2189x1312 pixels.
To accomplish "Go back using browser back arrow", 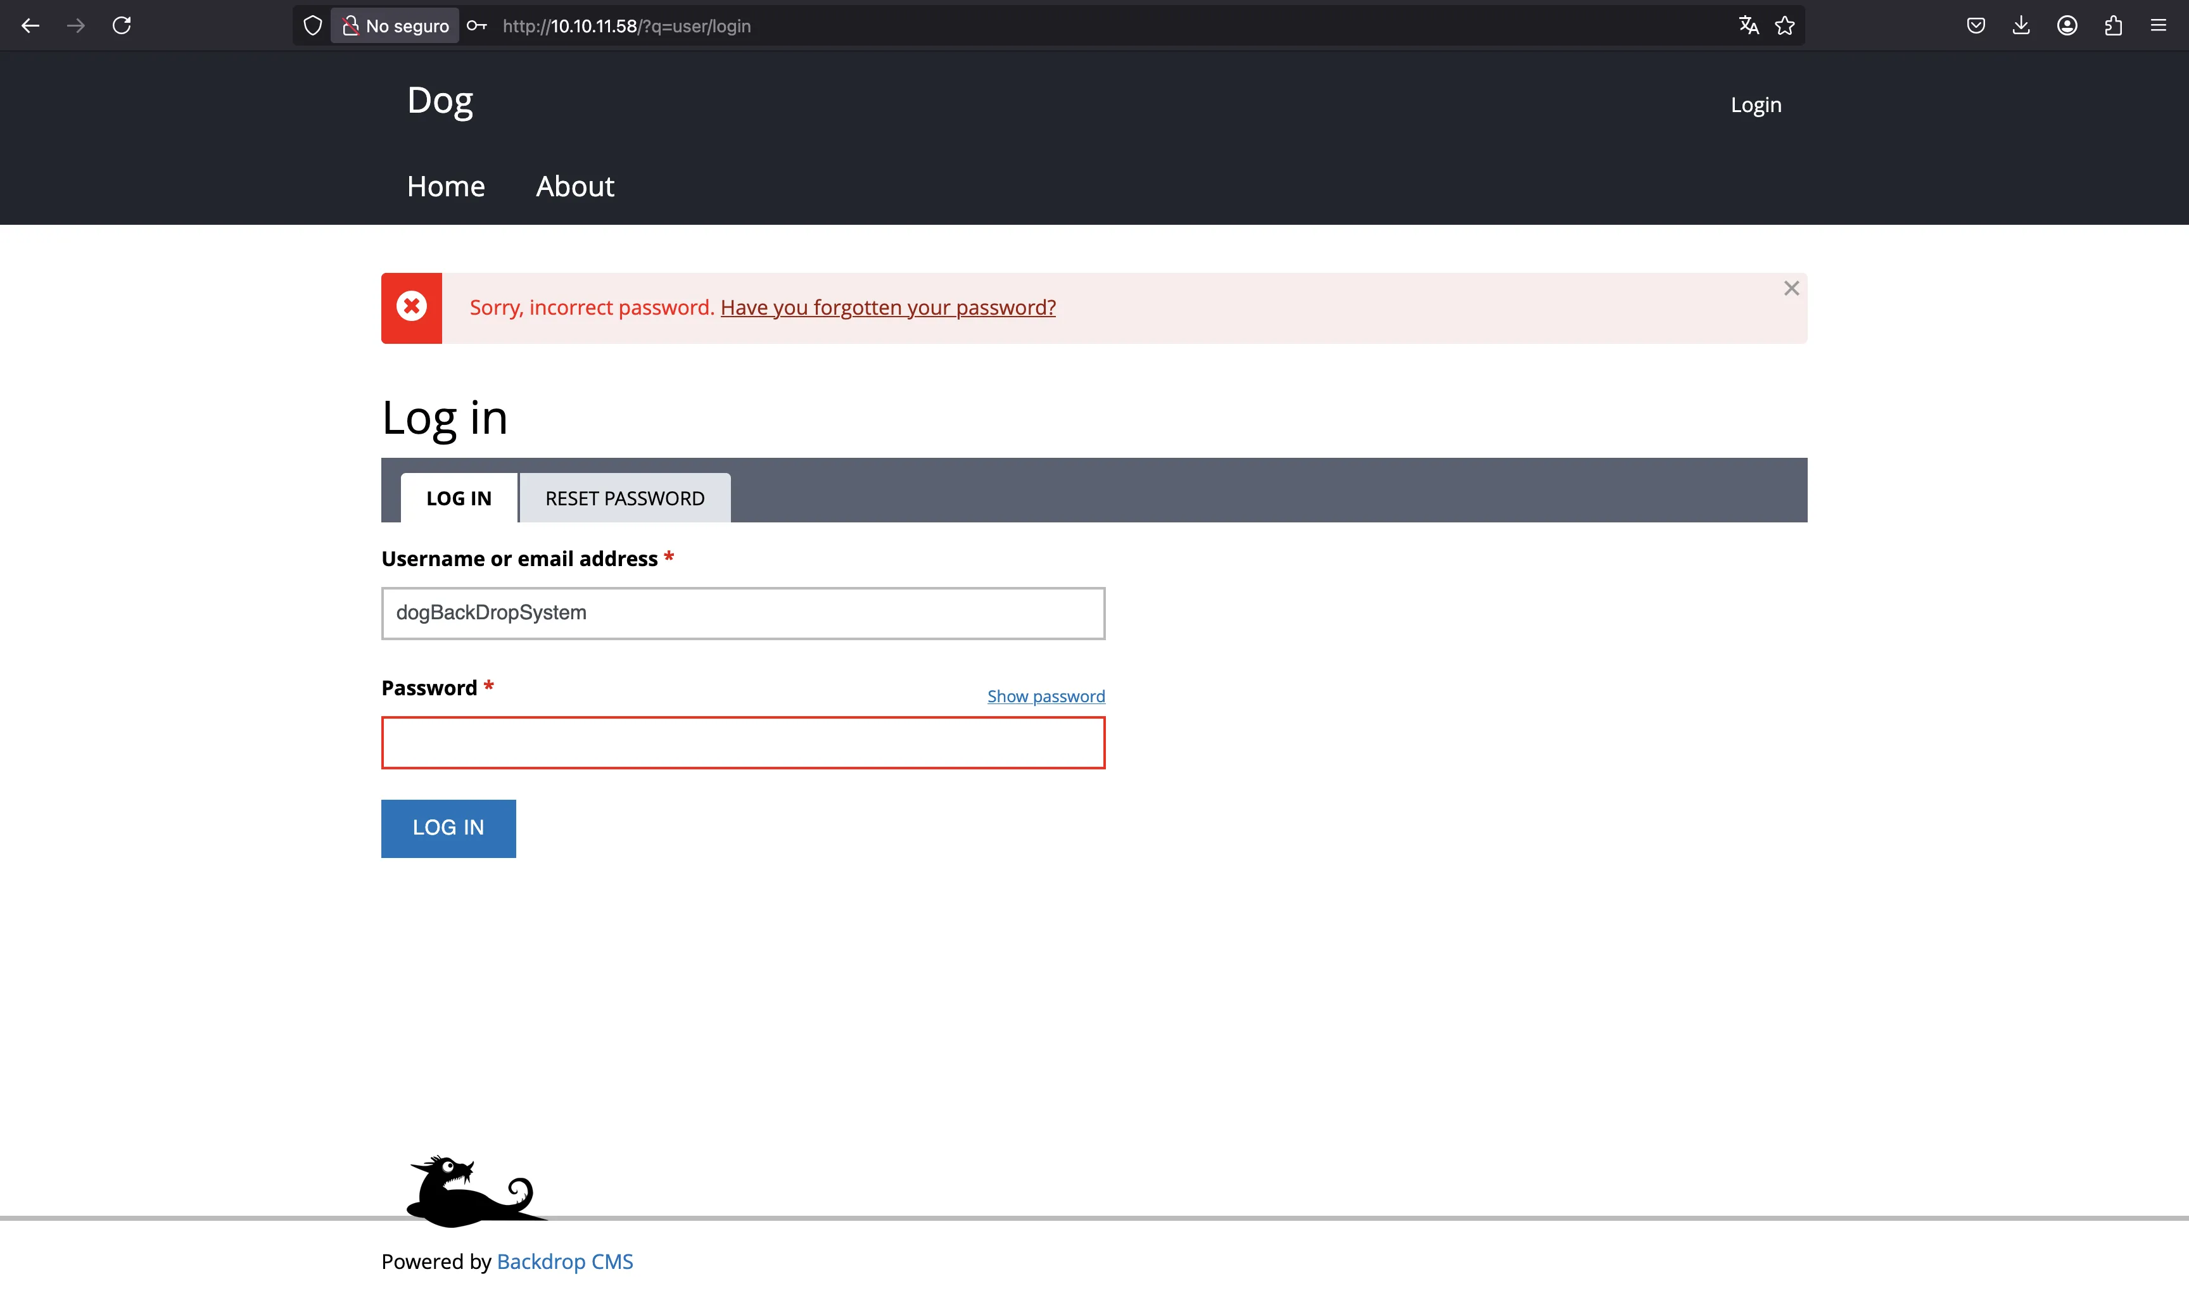I will 30,25.
